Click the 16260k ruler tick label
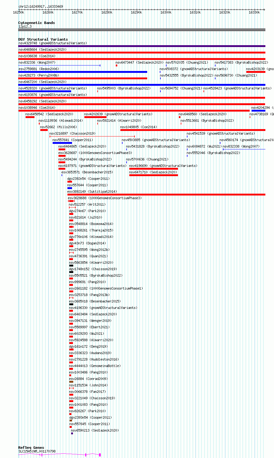 pos(48,12)
